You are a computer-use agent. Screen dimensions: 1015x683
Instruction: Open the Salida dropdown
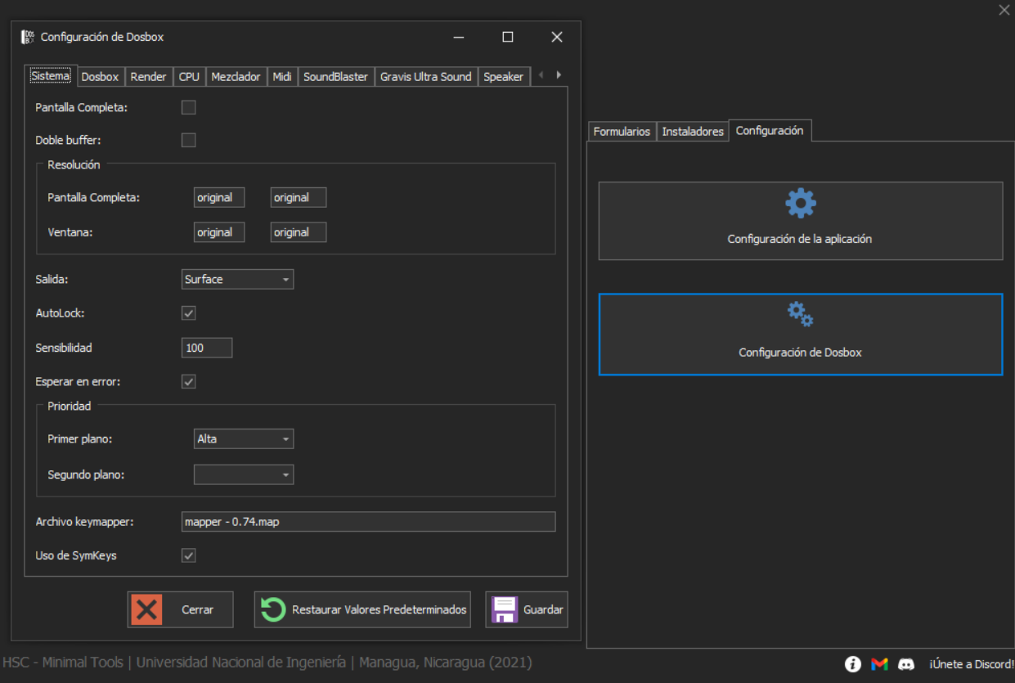click(237, 280)
